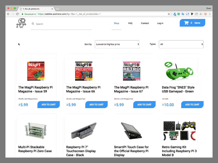Open MagPi Issue 66 cover thumbnail
Screen dimensions: 218x163
tap(84, 71)
